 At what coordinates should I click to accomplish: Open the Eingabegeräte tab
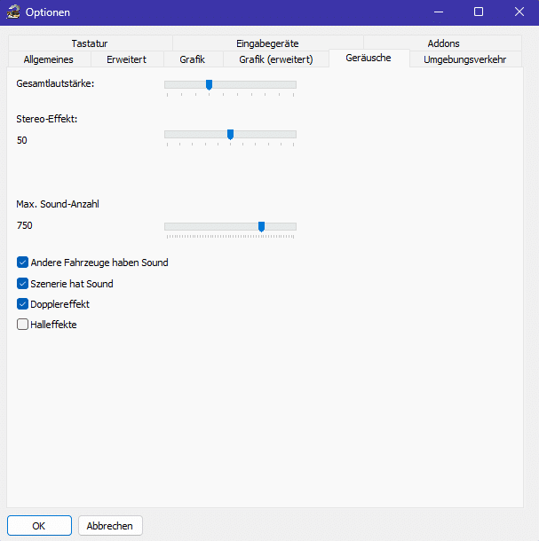point(267,43)
